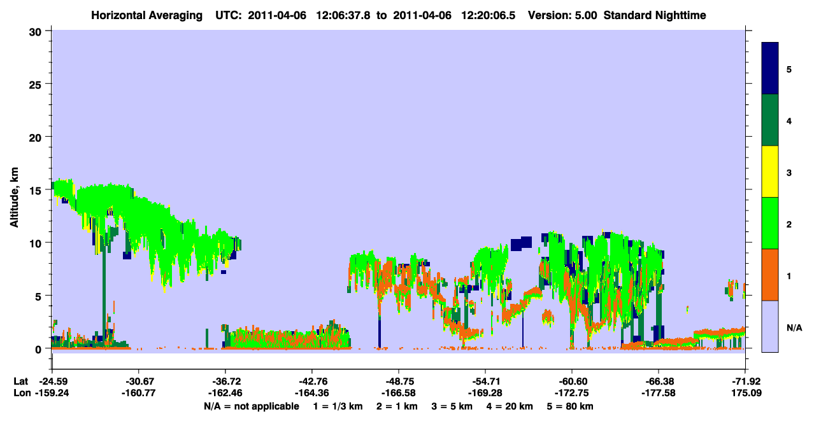Click the lavender N/A colorbar segment
The width and height of the screenshot is (828, 424).
tap(770, 326)
